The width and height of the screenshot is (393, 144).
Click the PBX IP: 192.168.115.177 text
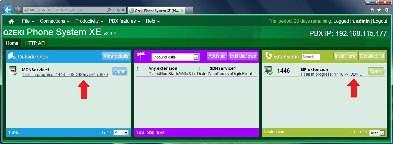coord(348,33)
